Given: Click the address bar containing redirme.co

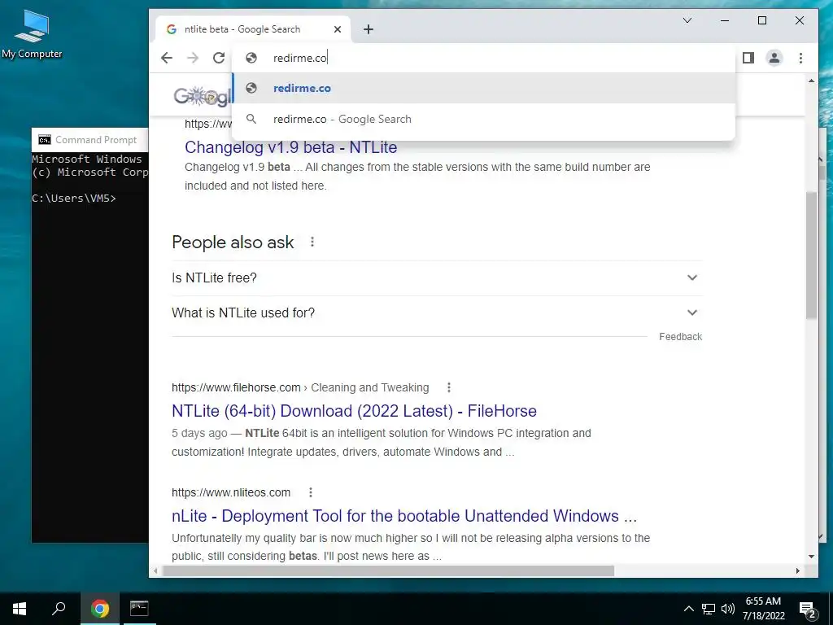Looking at the screenshot, I should [483, 58].
